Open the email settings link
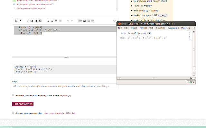Viewport: 206px width, 128px height. tap(67, 95)
